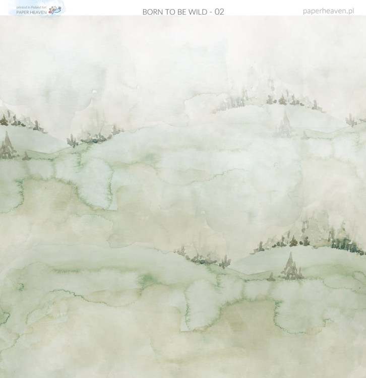Click the tall pine tree at left edge

[x=7, y=146]
